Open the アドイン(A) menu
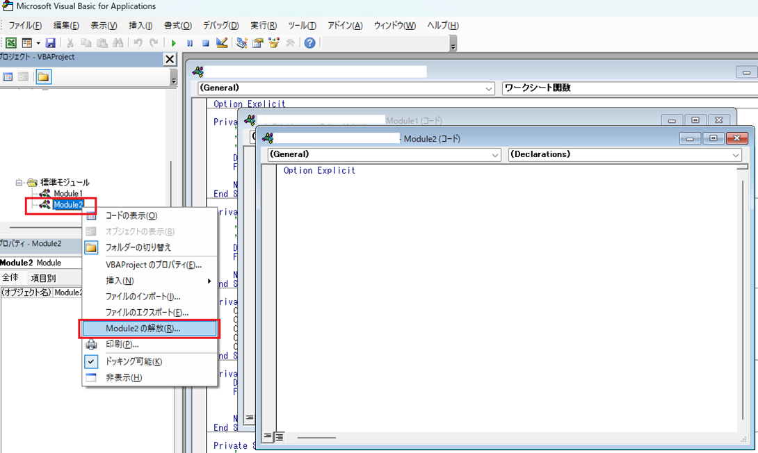The image size is (758, 453). click(345, 26)
